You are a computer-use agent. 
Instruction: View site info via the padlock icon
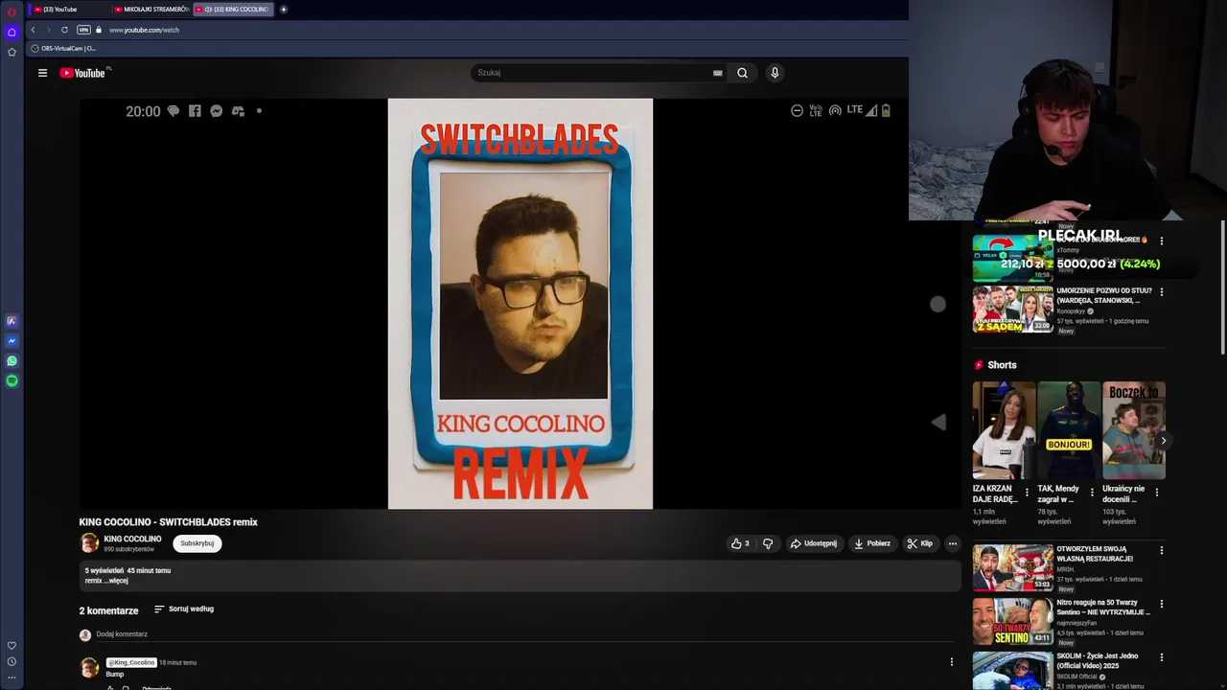pos(98,30)
